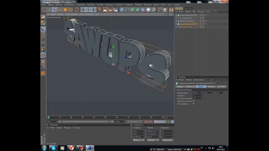Toggle the second checkbox in object properties
Image resolution: width=269 pixels, height=151 pixels.
pos(193,104)
